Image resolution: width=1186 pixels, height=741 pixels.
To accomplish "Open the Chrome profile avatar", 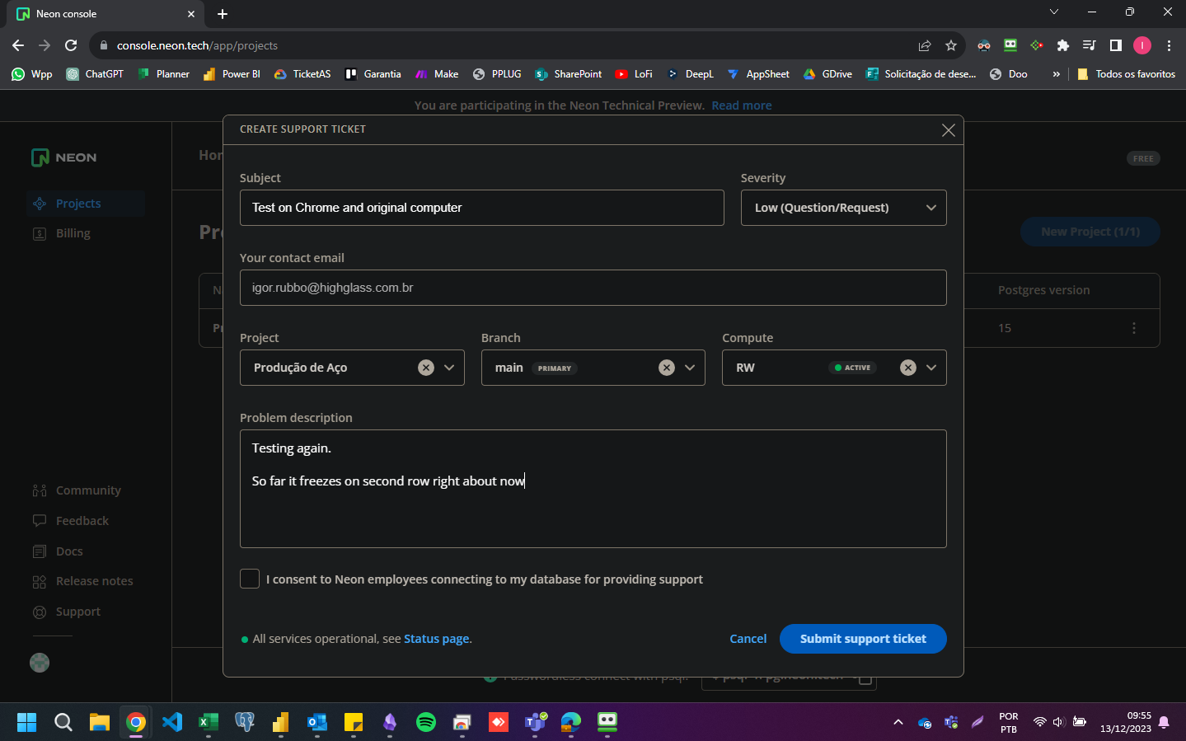I will pos(1142,45).
